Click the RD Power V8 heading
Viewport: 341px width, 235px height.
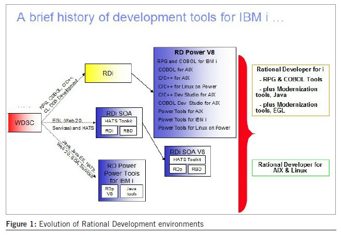pyautogui.click(x=194, y=52)
